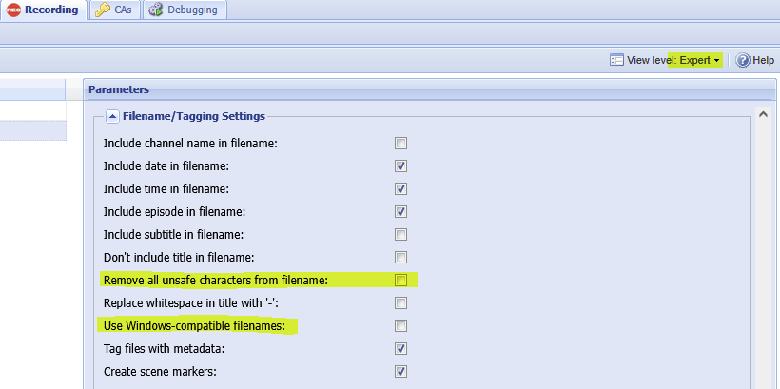780x389 pixels.
Task: Click the Create scene markers label
Action: [x=160, y=372]
